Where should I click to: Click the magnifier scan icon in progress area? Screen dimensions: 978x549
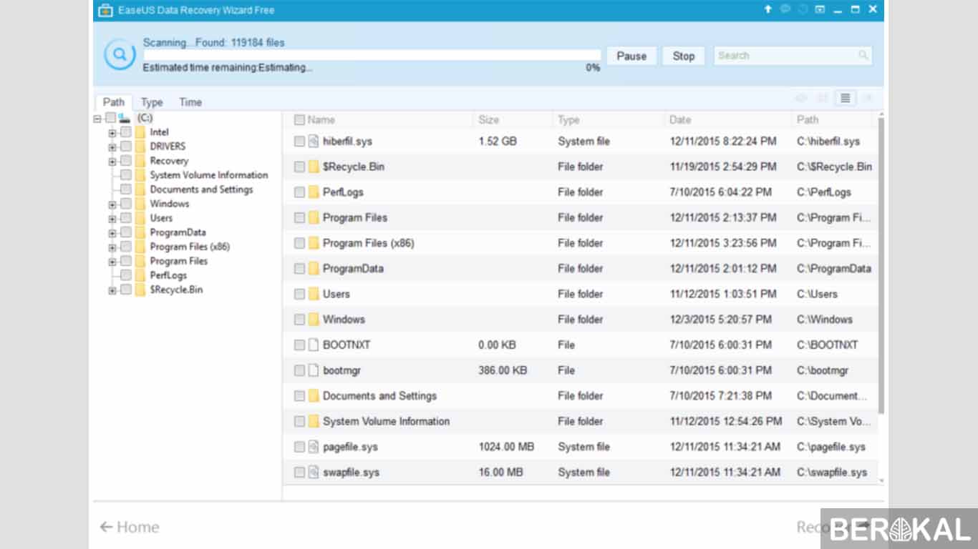coord(119,54)
